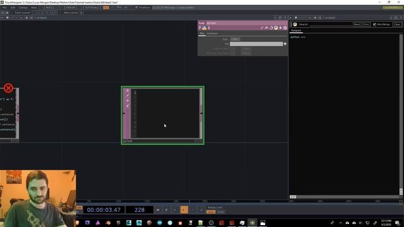Open the notification center icon
404x227 pixels.
pos(397,223)
